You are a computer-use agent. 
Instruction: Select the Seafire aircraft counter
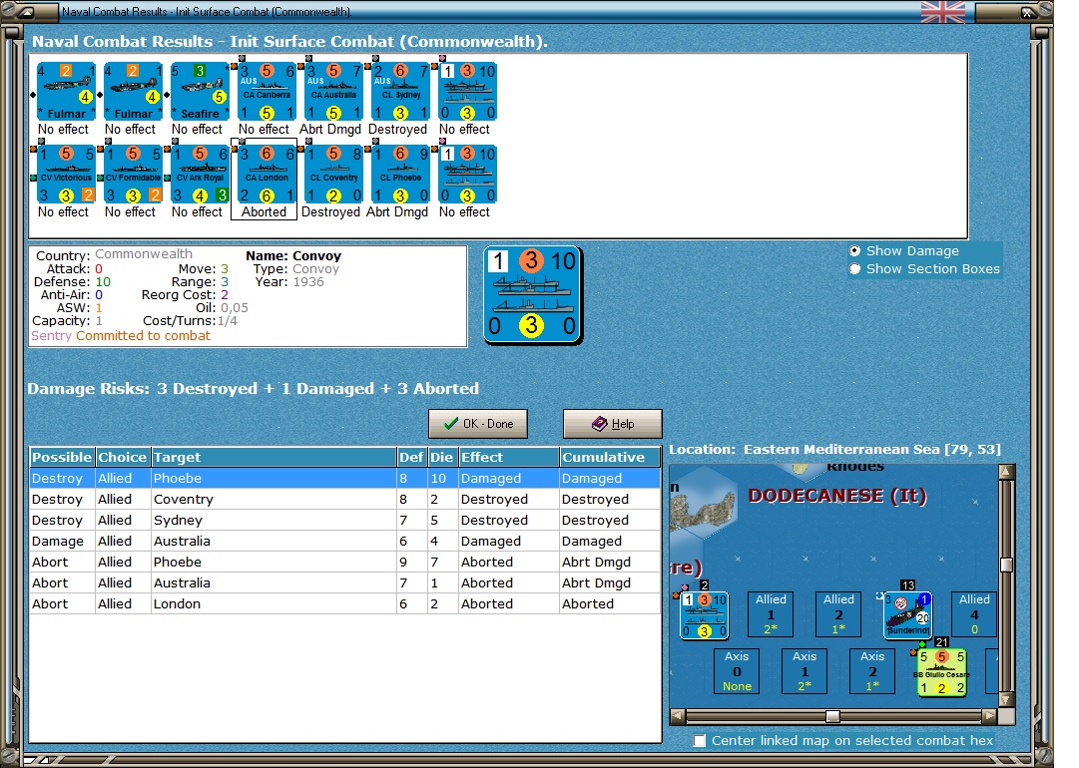click(200, 92)
